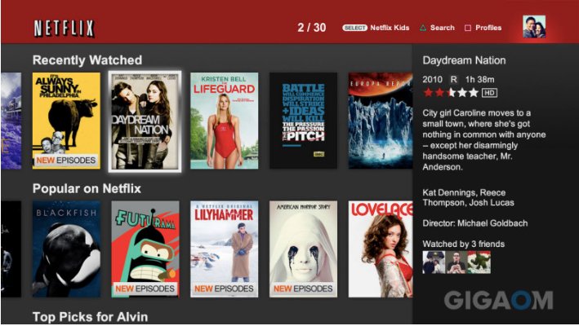Open the Blackfish poster
Screen dimensions: 579x326
66,249
